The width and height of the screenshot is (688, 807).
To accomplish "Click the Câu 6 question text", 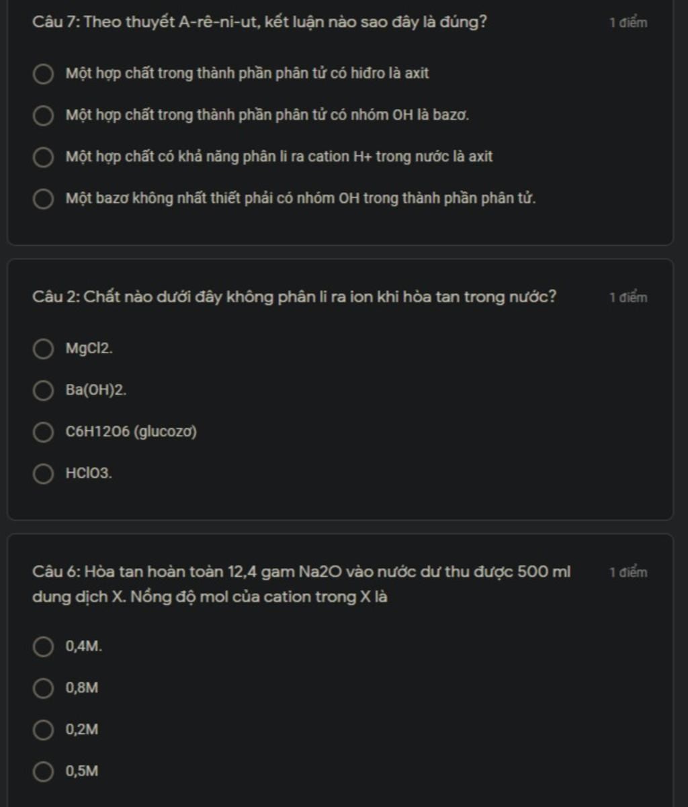I will pyautogui.click(x=302, y=584).
